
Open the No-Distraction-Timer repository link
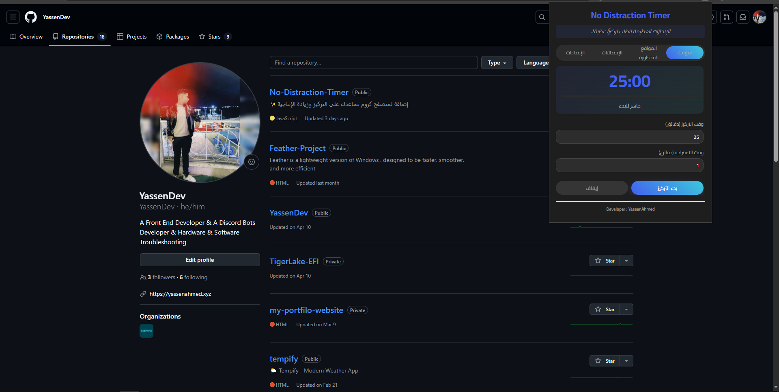coord(309,93)
